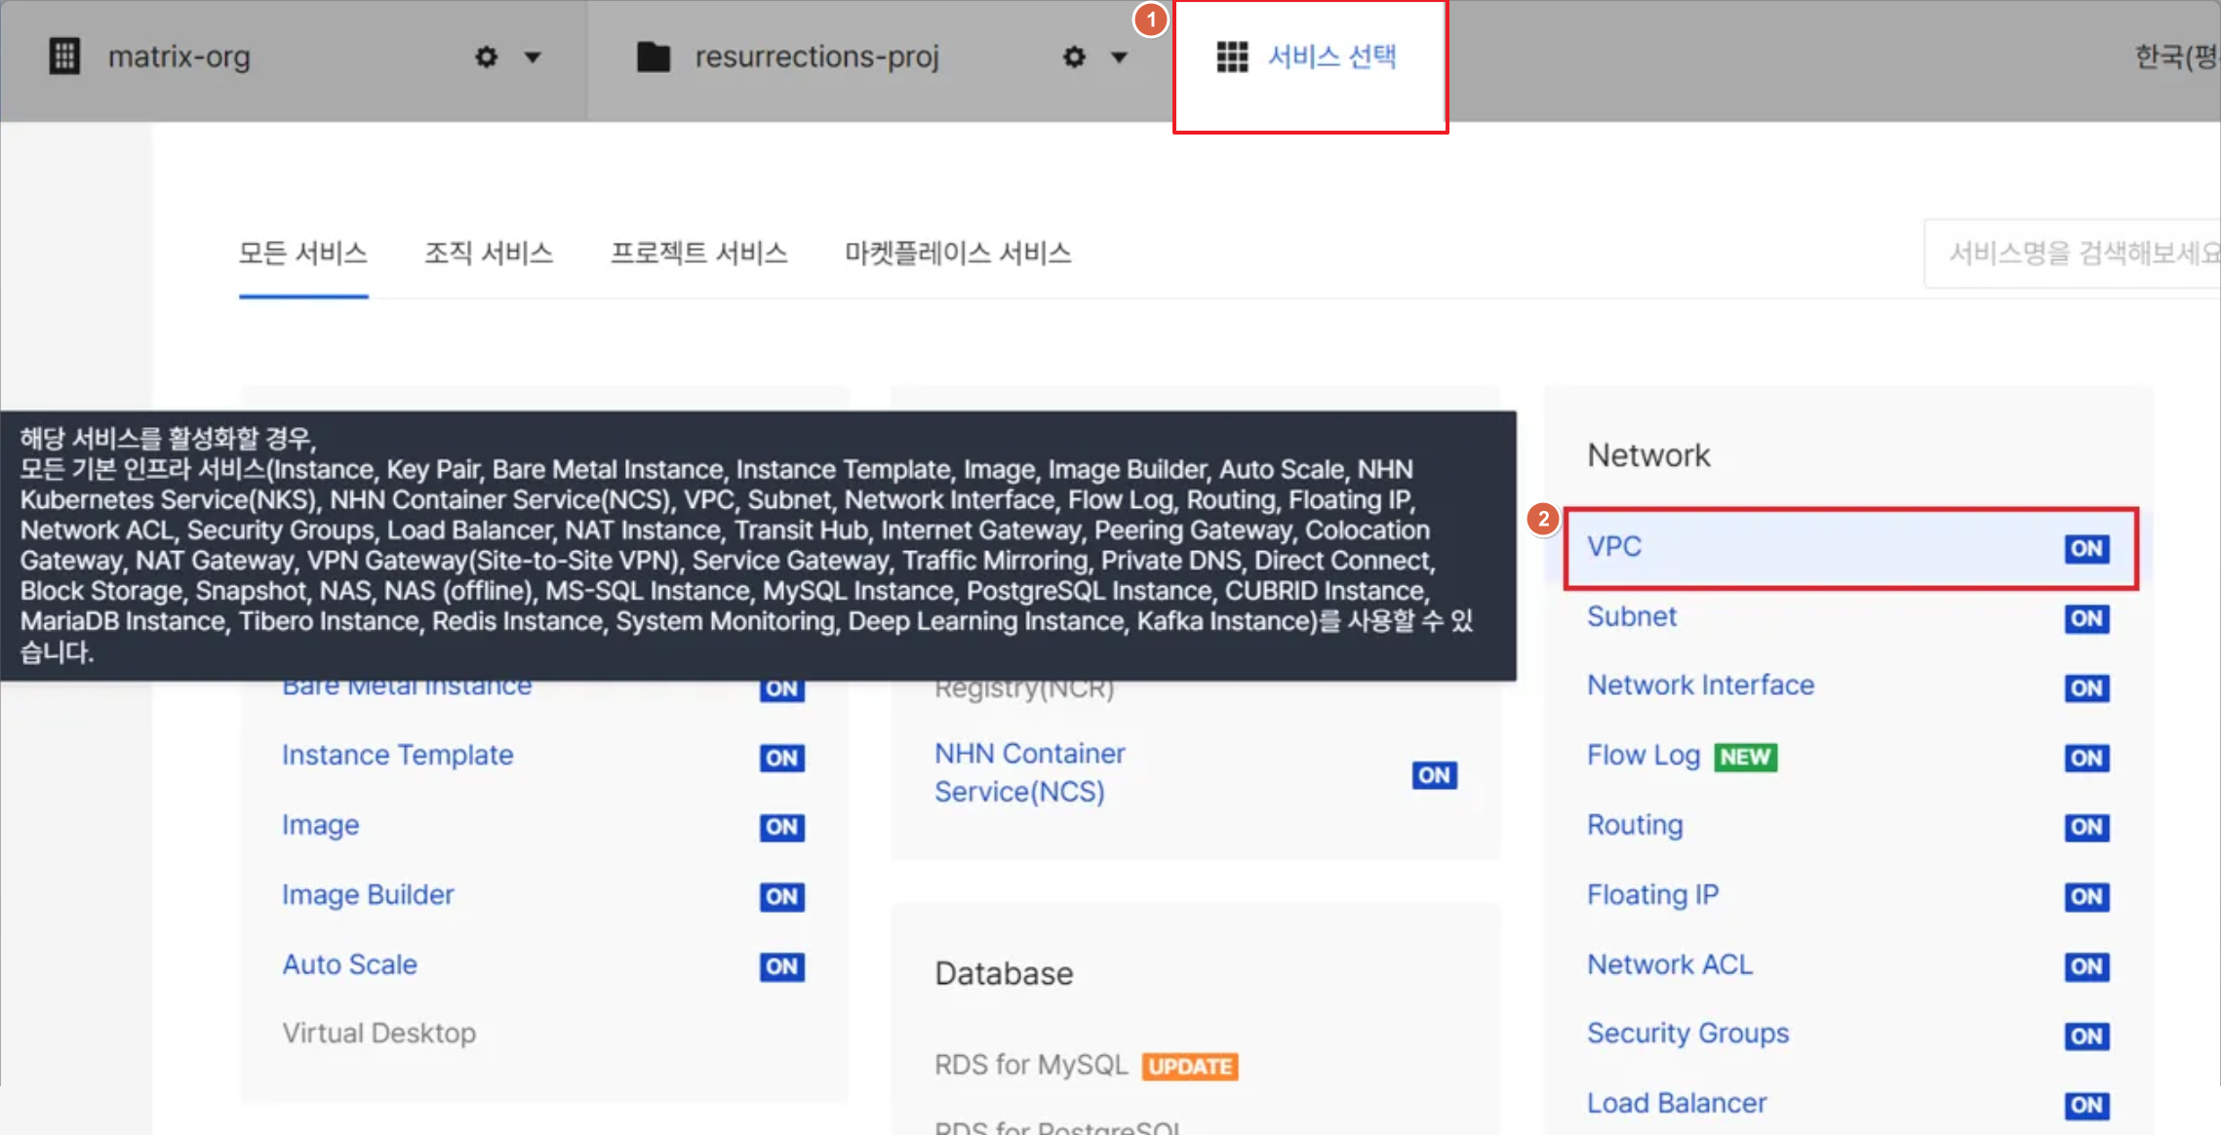The image size is (2221, 1135).
Task: Switch to the 마켓플레이스 서비스 tab
Action: point(958,254)
